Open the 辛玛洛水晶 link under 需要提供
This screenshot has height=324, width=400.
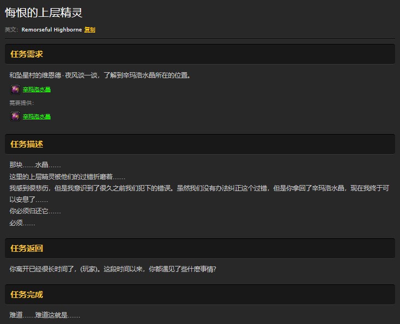pyautogui.click(x=36, y=116)
